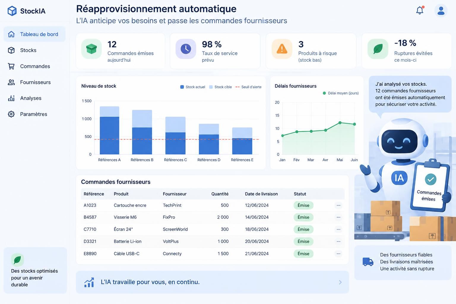Click the Quantité column header
This screenshot has height=304, width=456.
(x=220, y=194)
